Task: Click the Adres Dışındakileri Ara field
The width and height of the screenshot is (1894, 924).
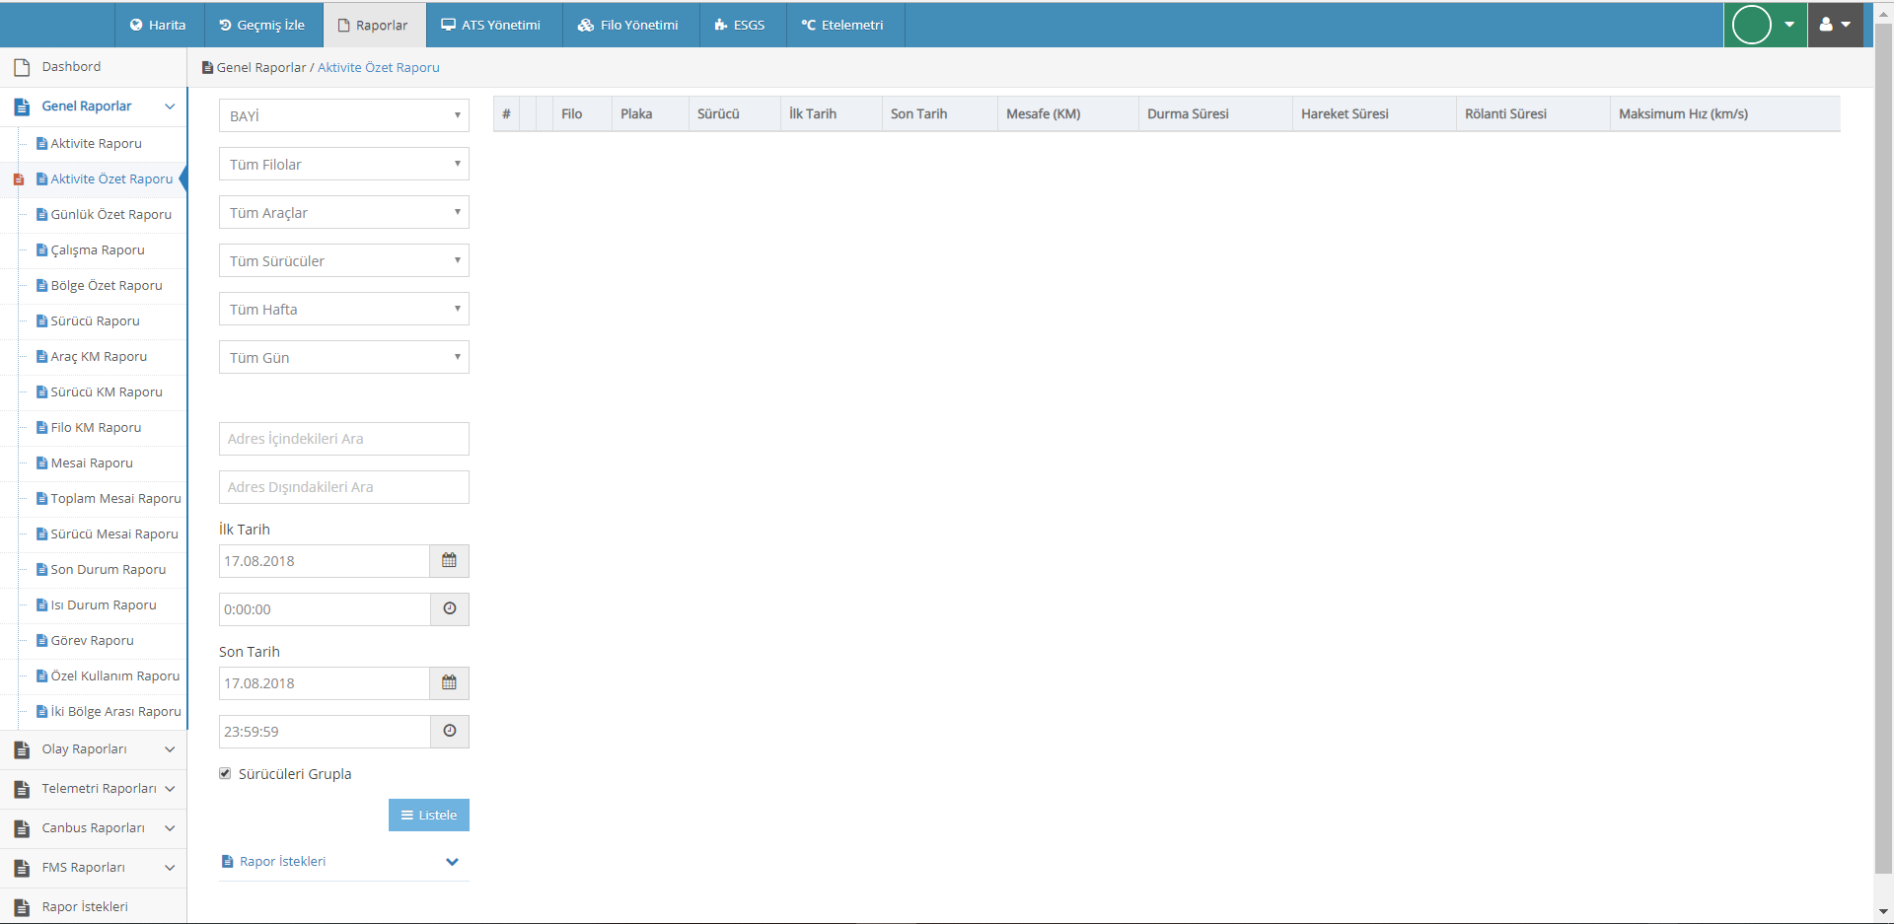Action: pos(343,487)
